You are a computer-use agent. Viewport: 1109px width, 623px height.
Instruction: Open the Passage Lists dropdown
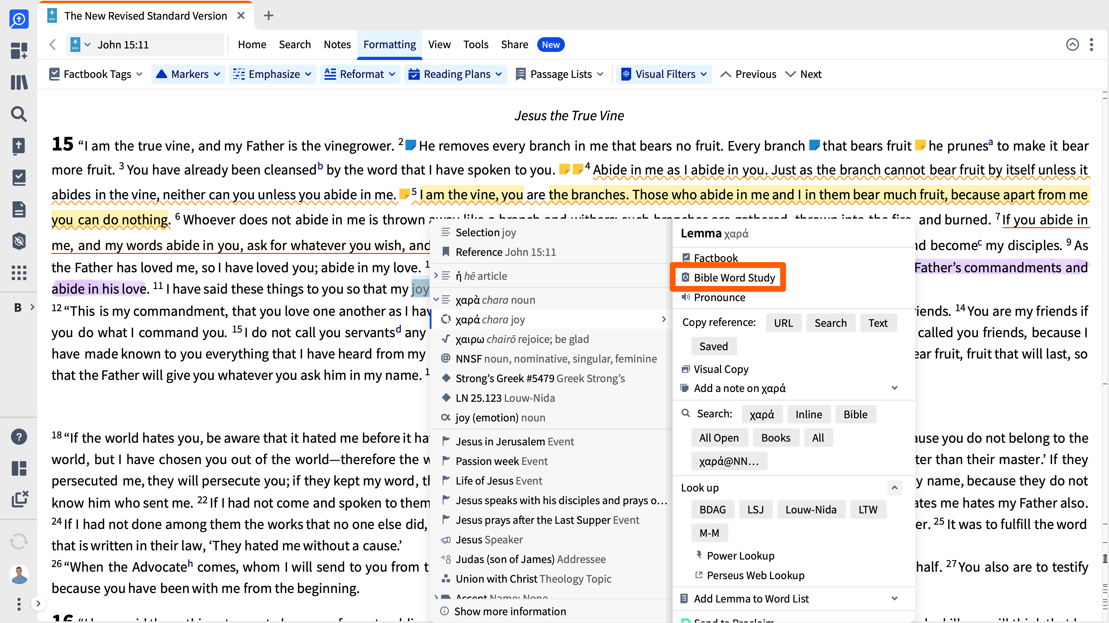(x=559, y=74)
